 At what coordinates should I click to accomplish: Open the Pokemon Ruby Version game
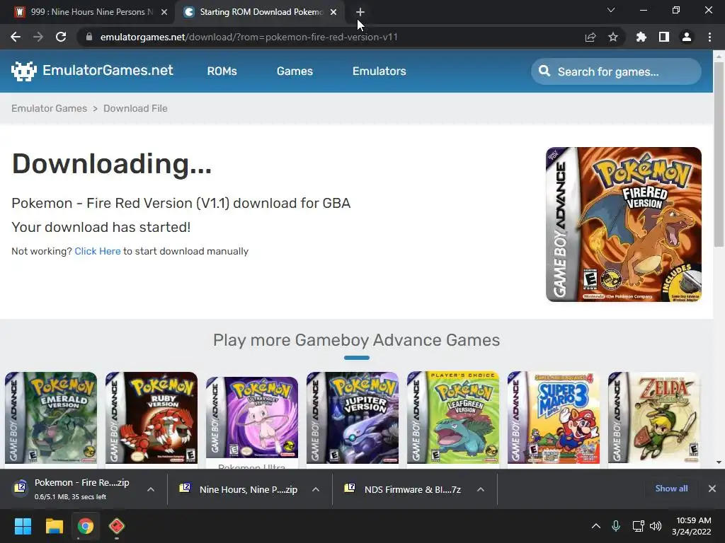152,418
